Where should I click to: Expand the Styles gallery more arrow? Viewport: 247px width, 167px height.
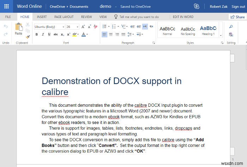221,36
